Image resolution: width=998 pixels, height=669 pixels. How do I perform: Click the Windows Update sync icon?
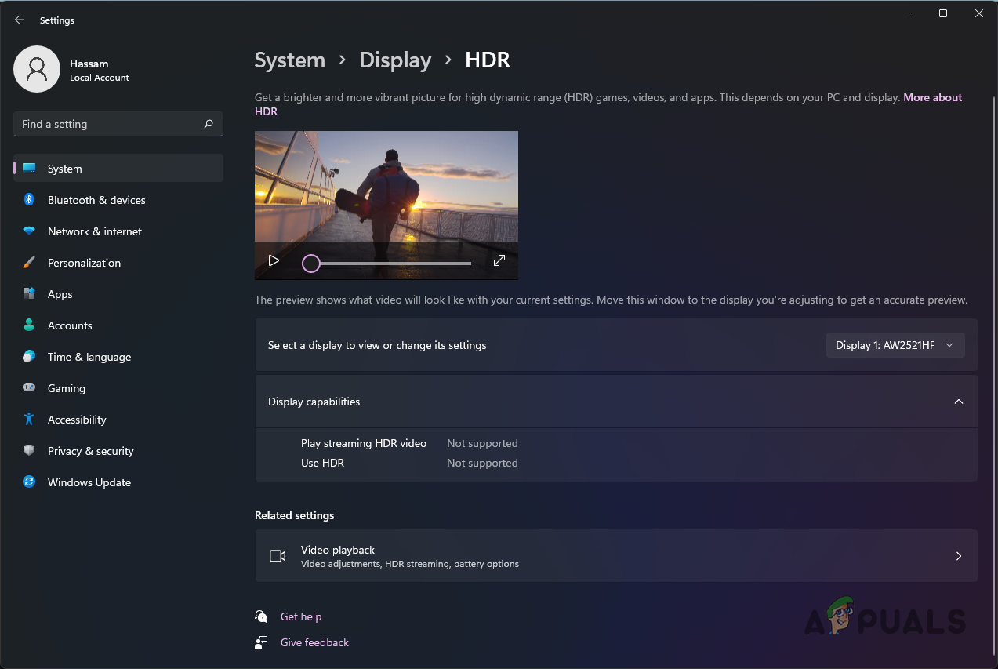pyautogui.click(x=29, y=482)
